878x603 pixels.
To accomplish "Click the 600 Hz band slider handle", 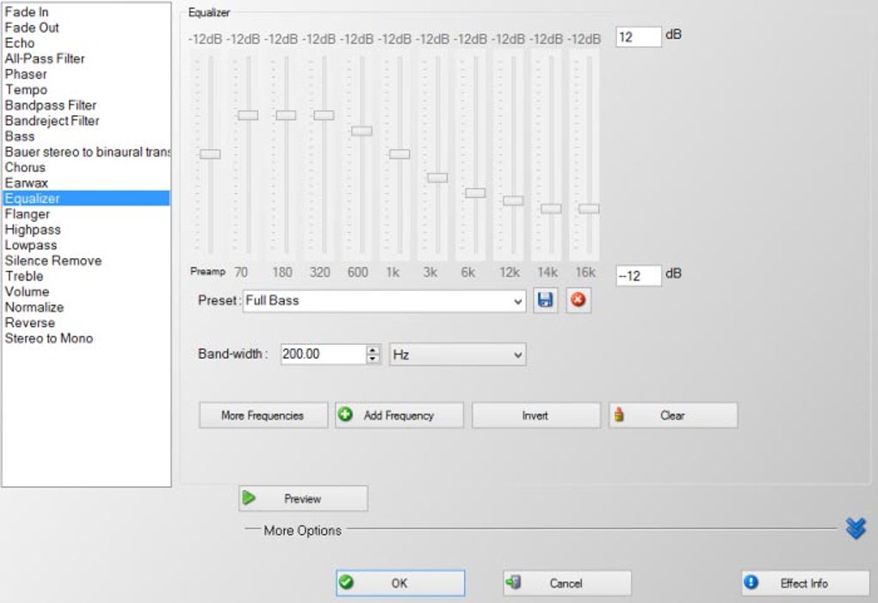I will click(362, 131).
